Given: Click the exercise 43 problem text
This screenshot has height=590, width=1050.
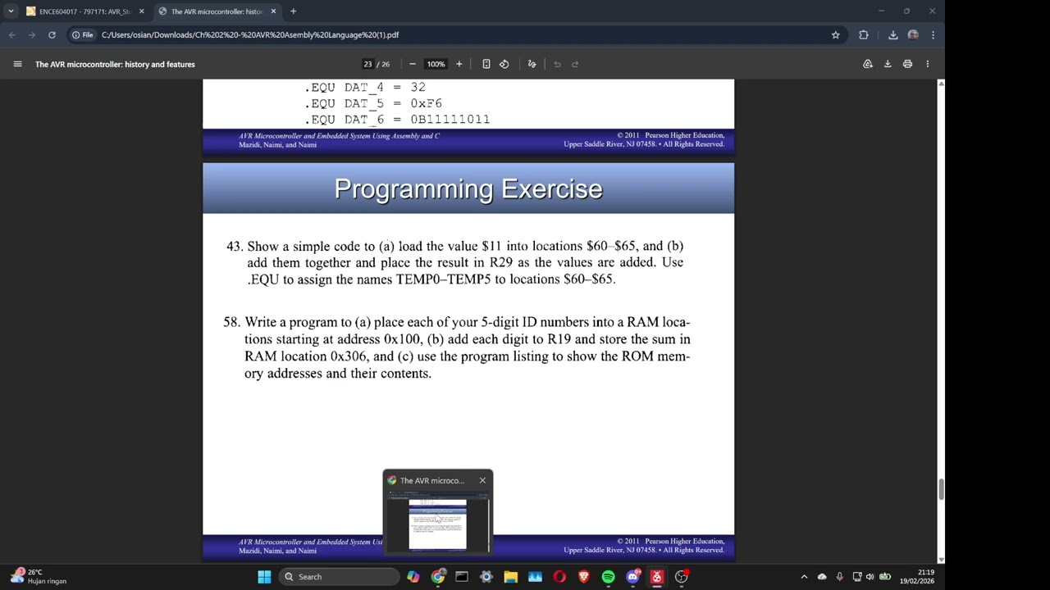Looking at the screenshot, I should tap(454, 262).
